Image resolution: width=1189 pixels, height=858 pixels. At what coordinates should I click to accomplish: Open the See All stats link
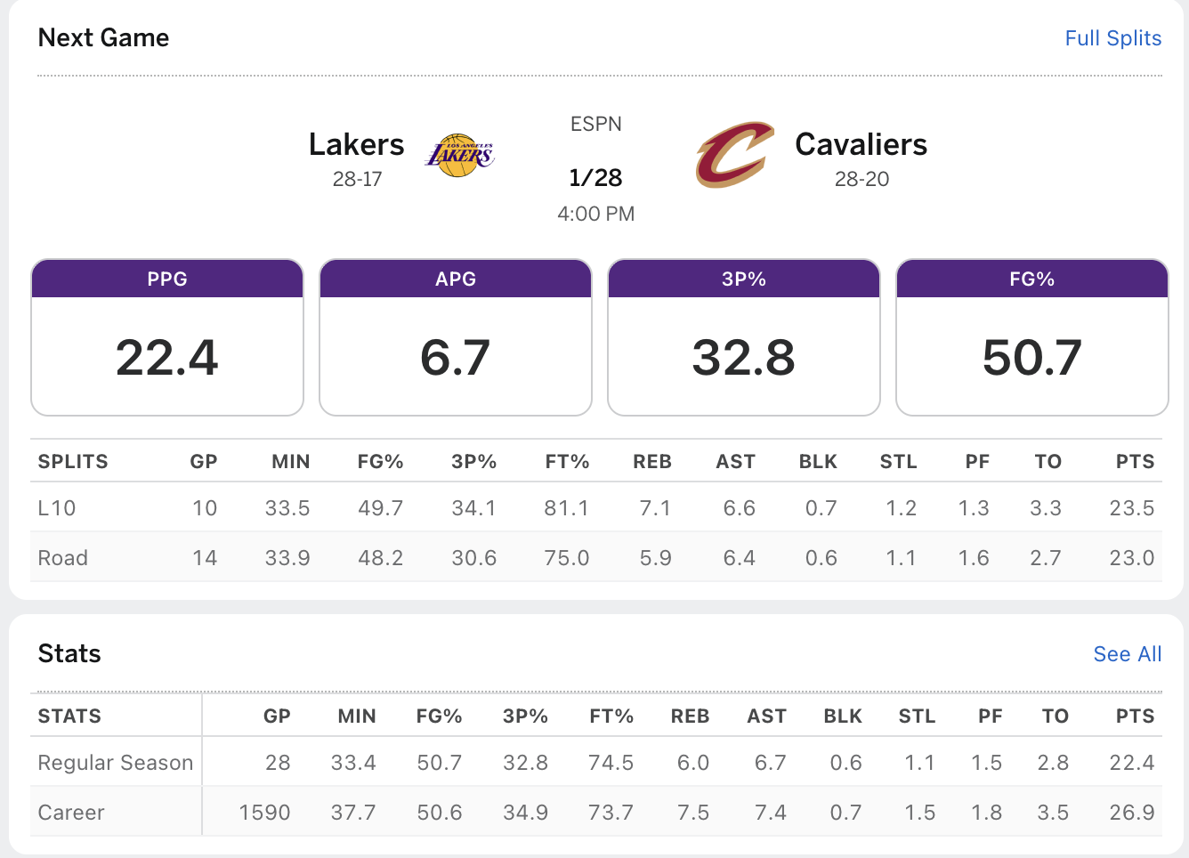click(1127, 654)
